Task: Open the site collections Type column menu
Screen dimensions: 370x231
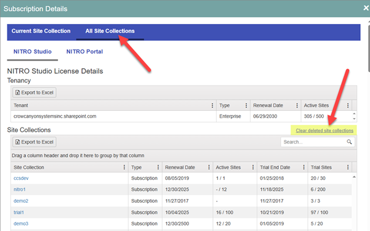Action: pos(158,167)
